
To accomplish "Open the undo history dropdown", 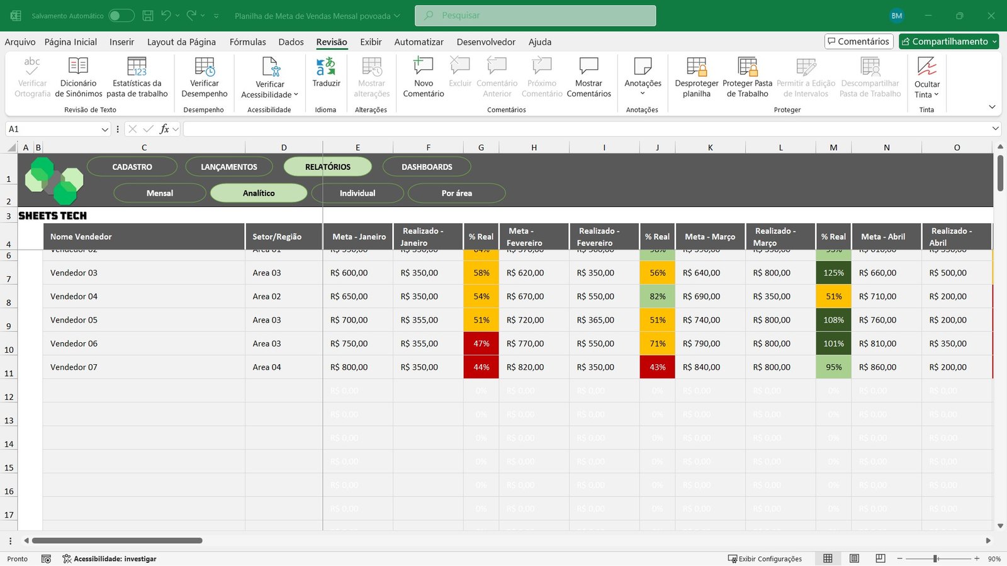I will coord(177,16).
